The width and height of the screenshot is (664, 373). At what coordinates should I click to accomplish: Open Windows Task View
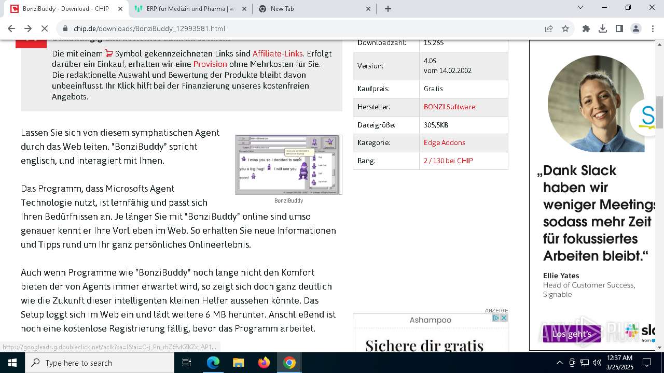187,363
